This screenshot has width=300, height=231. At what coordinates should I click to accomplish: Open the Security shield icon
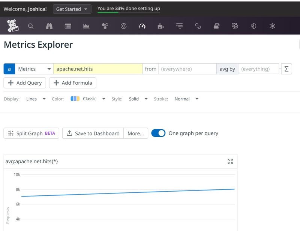253,26
